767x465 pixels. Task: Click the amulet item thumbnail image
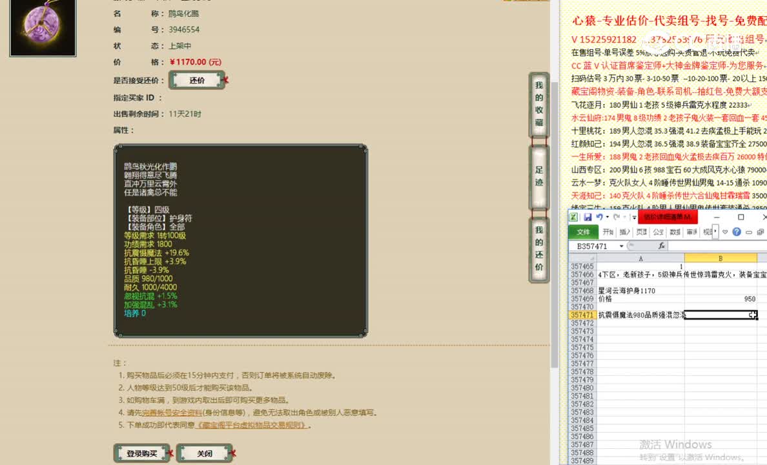tap(42, 27)
